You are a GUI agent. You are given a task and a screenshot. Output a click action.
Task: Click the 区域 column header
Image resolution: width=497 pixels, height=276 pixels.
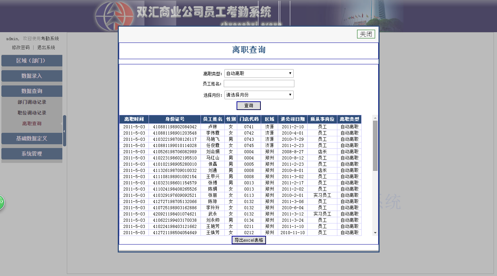[x=269, y=119]
